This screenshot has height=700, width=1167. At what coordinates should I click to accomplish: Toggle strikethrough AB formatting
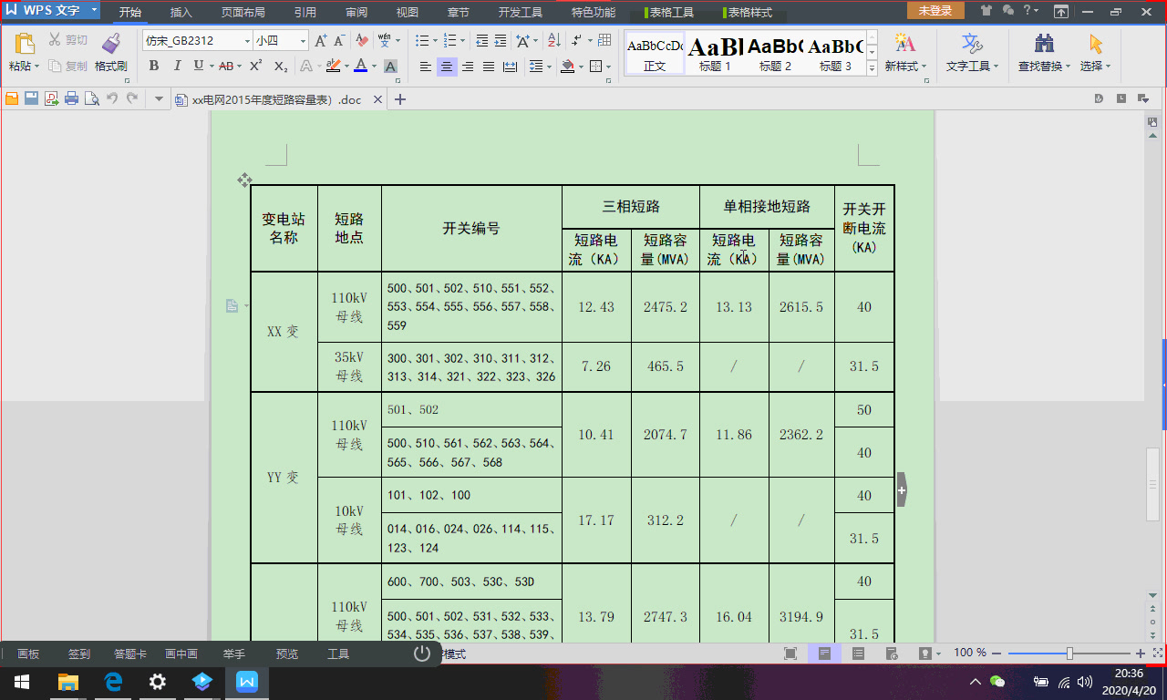(x=225, y=66)
